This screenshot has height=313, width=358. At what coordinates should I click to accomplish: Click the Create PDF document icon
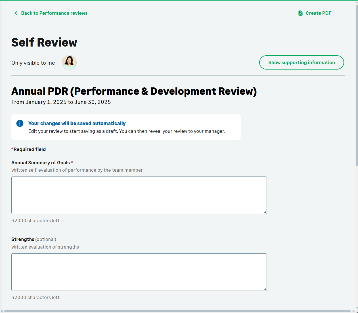pos(300,13)
